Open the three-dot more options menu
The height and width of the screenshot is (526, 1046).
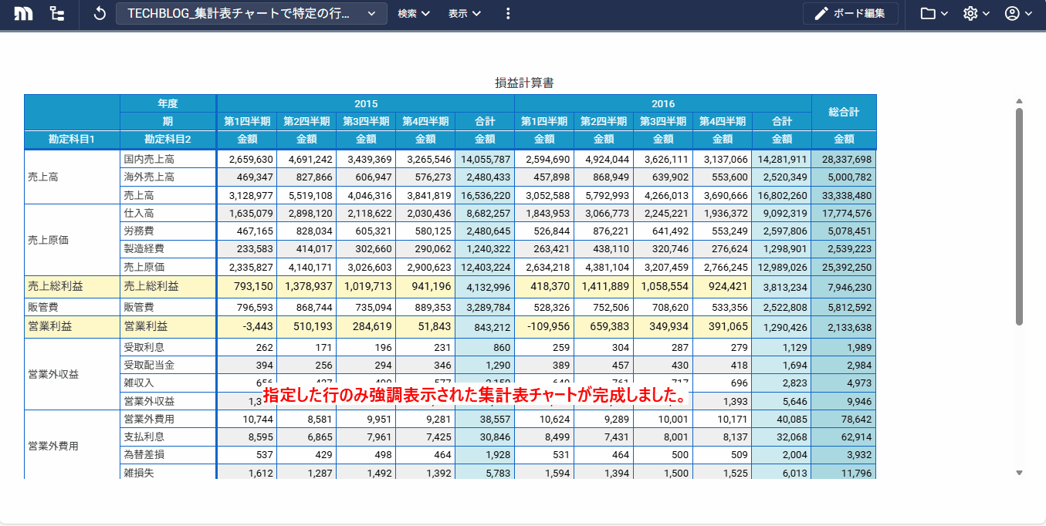point(507,13)
